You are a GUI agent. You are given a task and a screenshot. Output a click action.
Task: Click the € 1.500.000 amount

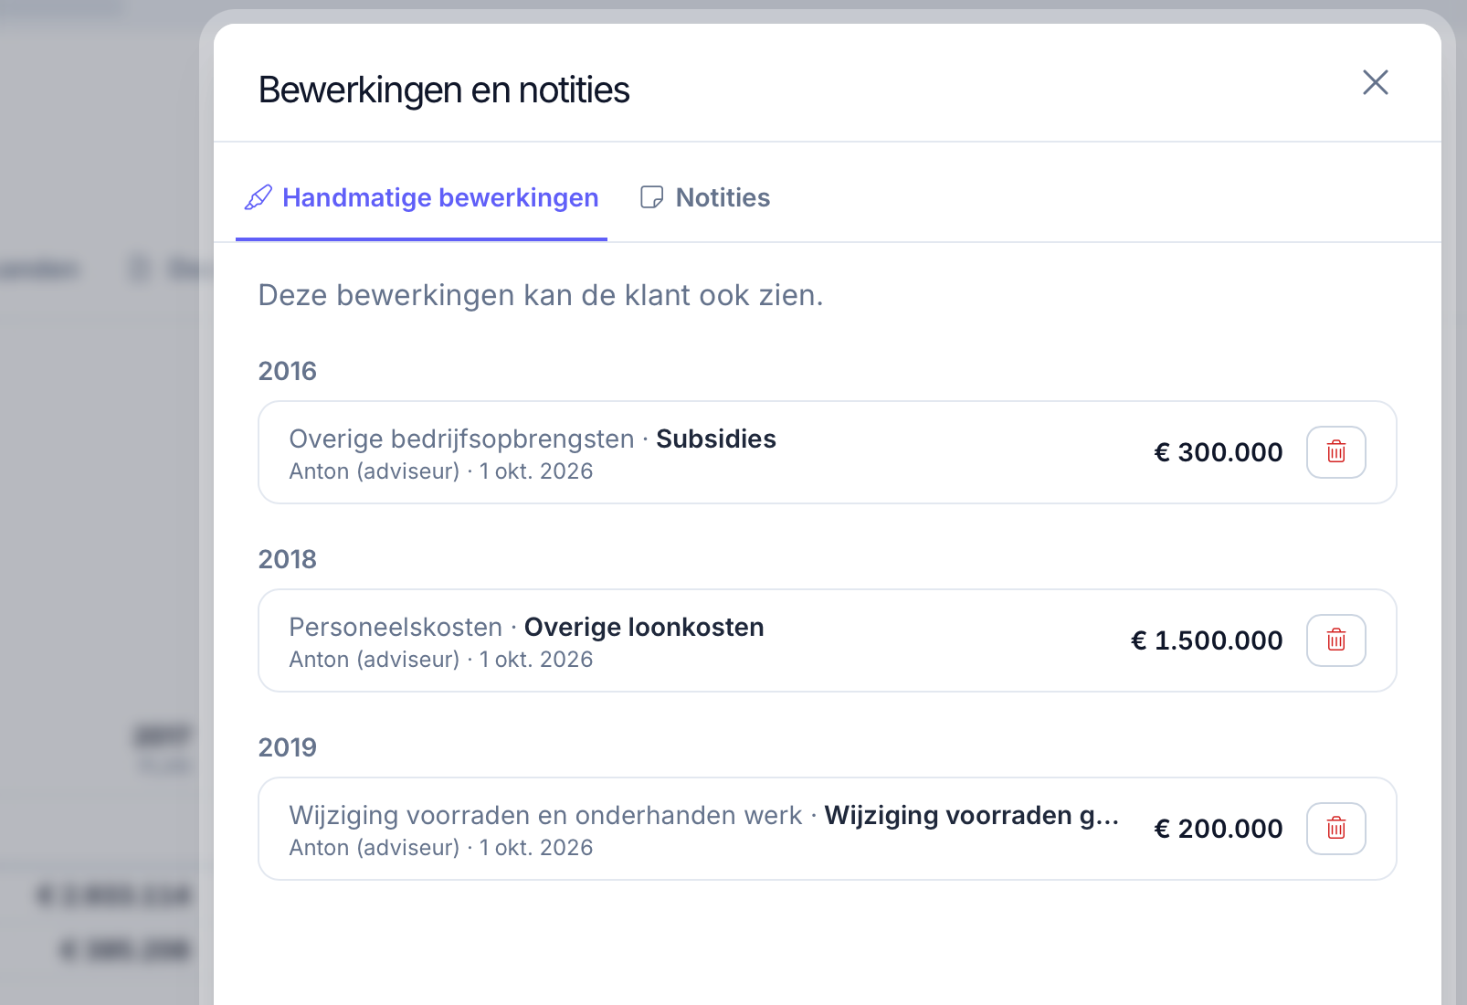tap(1207, 640)
